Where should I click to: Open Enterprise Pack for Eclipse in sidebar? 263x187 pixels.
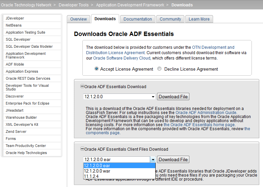point(32,103)
